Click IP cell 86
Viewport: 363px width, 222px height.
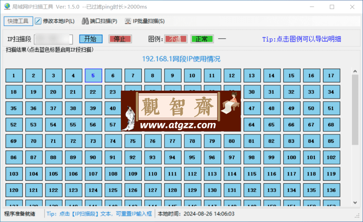coord(14,158)
